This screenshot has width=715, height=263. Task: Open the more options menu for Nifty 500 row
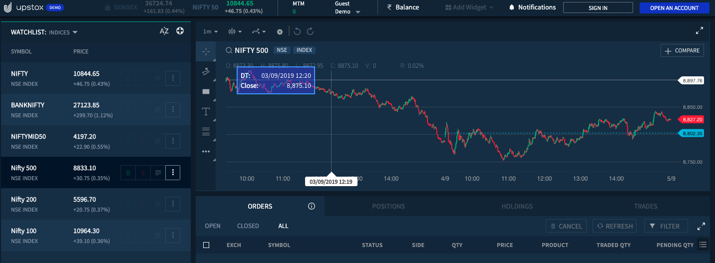click(x=173, y=173)
